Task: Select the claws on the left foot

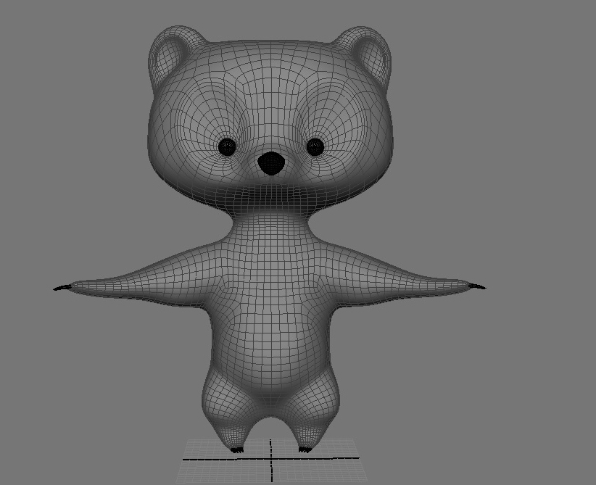Action: (x=237, y=450)
